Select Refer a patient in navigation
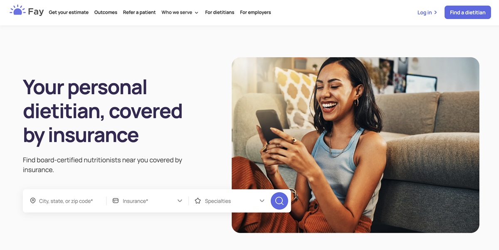This screenshot has width=499, height=250. coord(139,12)
